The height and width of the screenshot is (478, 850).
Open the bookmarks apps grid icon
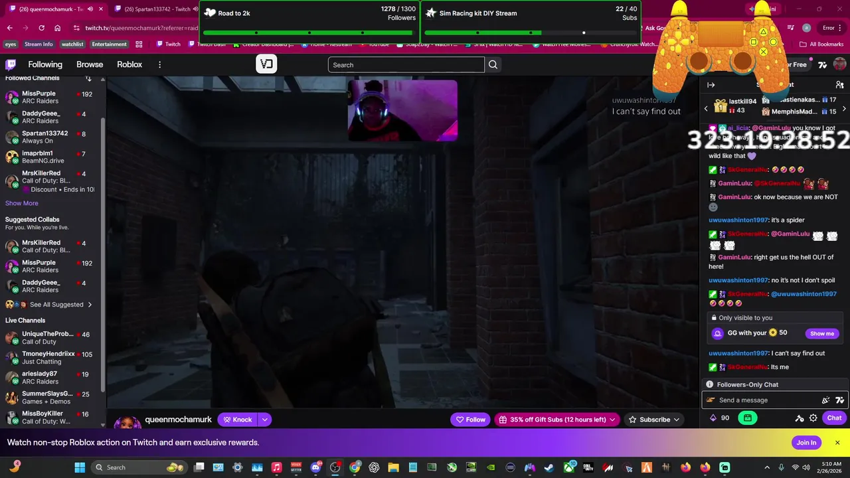pyautogui.click(x=139, y=44)
